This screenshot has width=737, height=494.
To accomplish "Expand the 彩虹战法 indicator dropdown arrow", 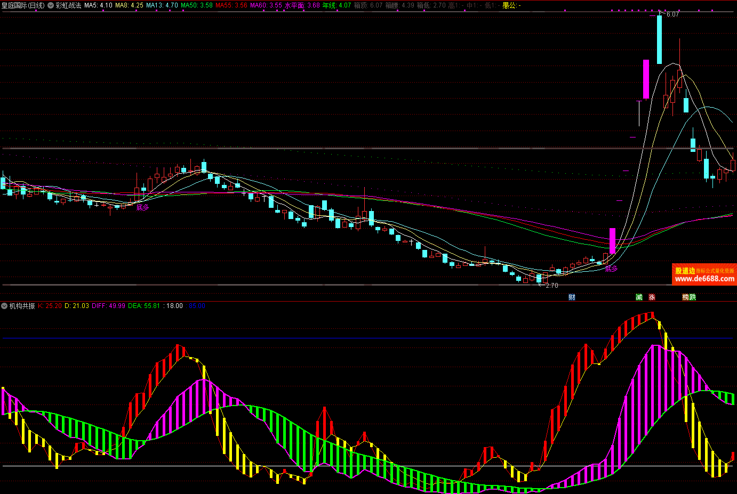I will click(x=51, y=5).
